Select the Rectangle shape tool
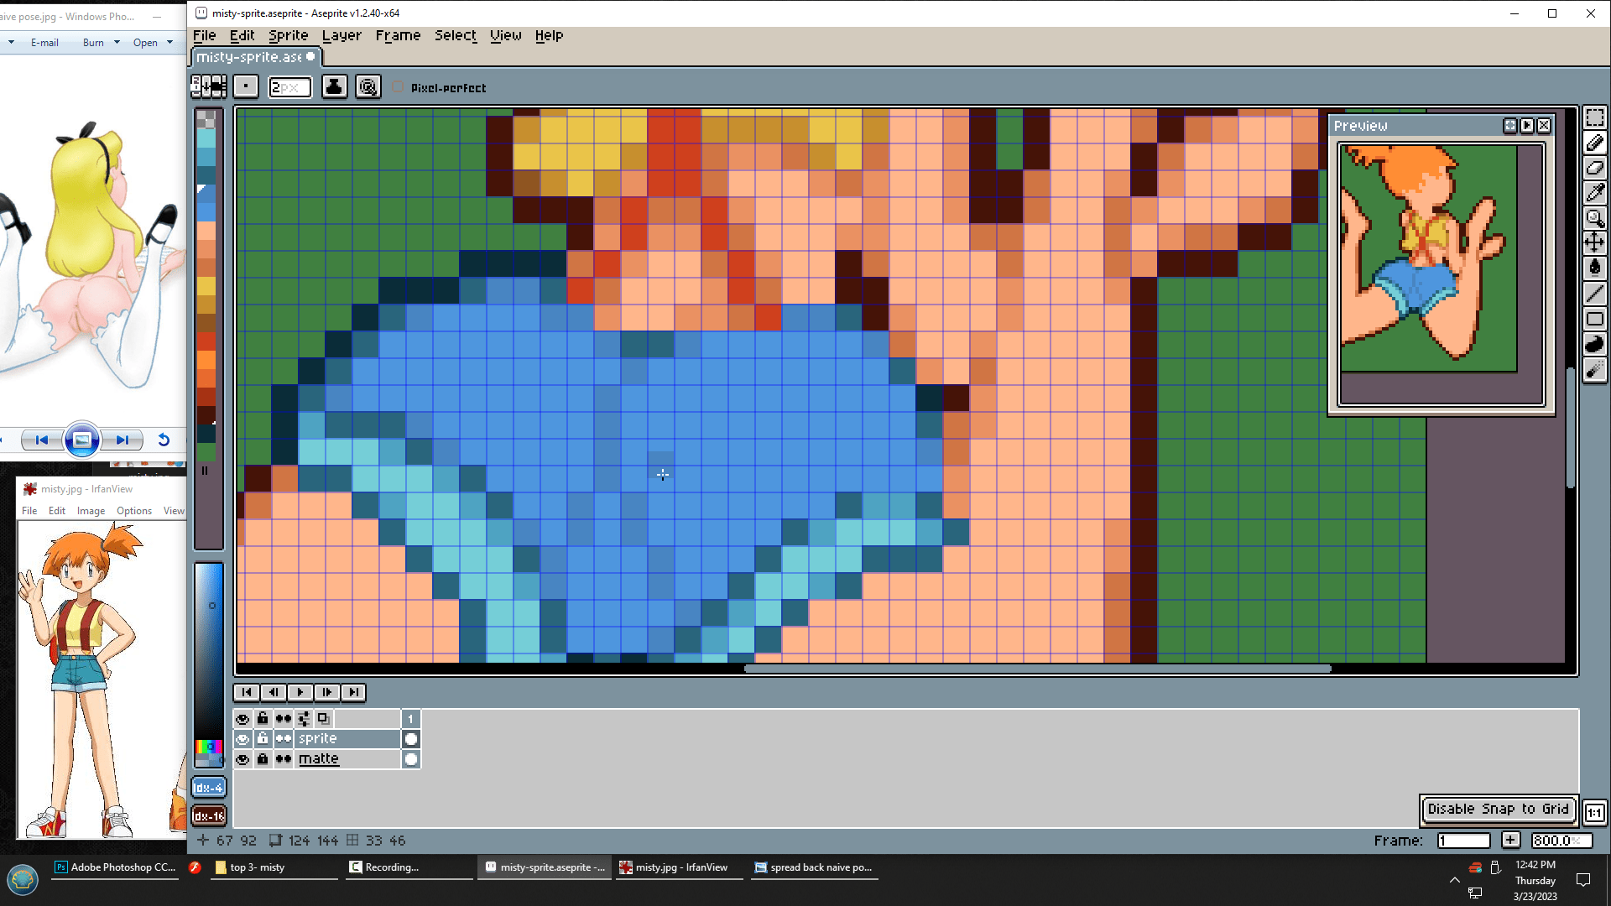This screenshot has height=906, width=1611. coord(1594,319)
